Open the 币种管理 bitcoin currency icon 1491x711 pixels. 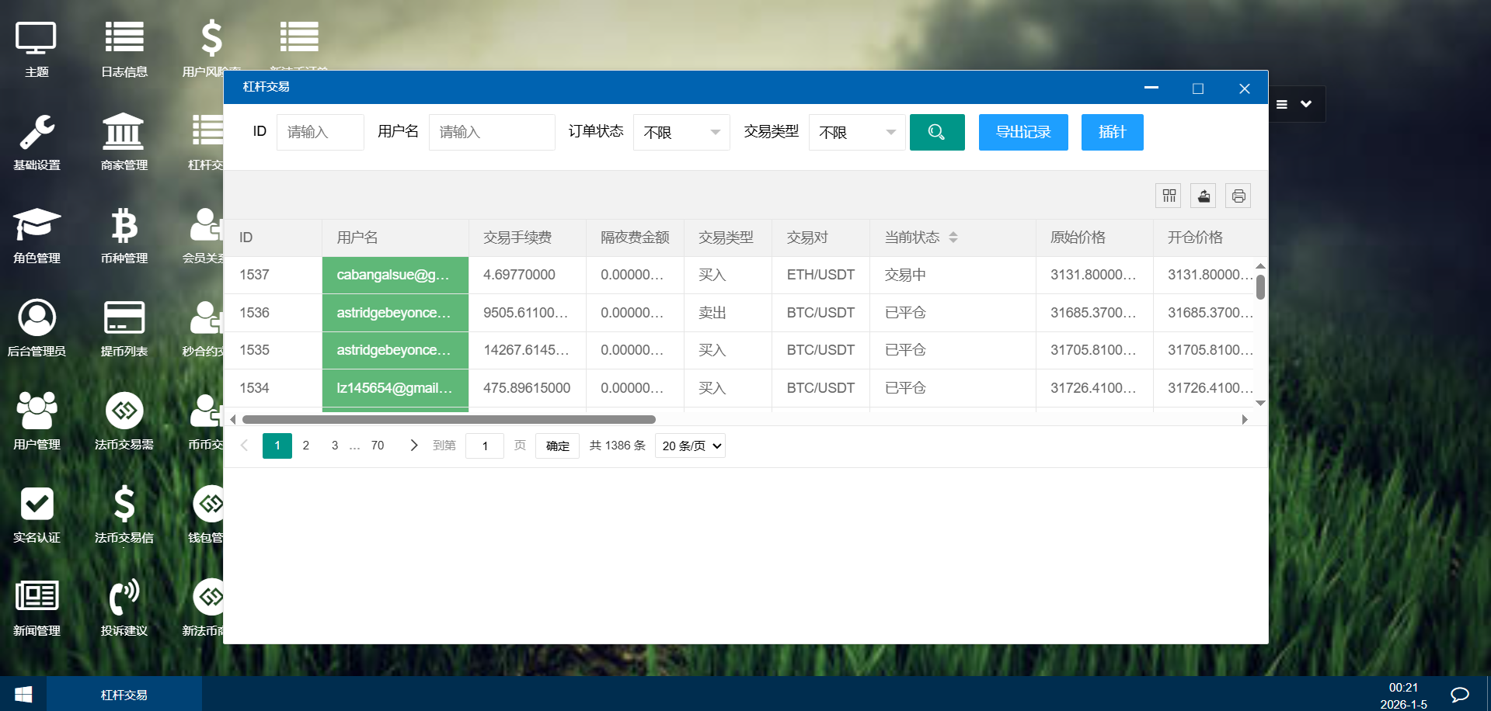coord(124,235)
